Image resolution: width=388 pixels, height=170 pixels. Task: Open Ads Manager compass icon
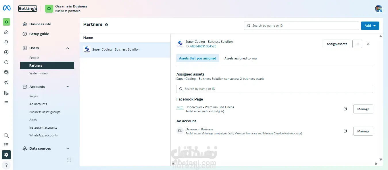click(6, 52)
